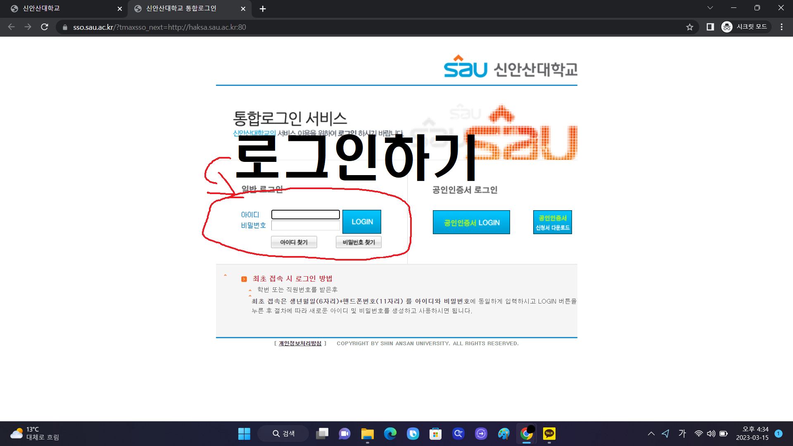
Task: Open Microsoft Store from taskbar
Action: (435, 434)
